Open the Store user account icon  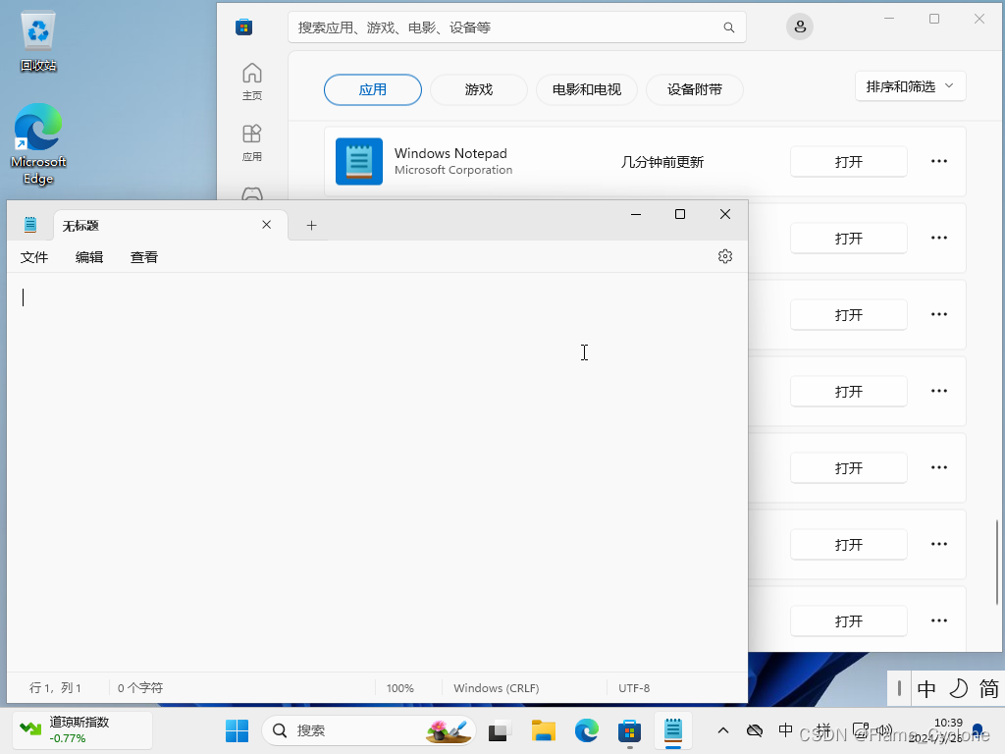pos(800,27)
